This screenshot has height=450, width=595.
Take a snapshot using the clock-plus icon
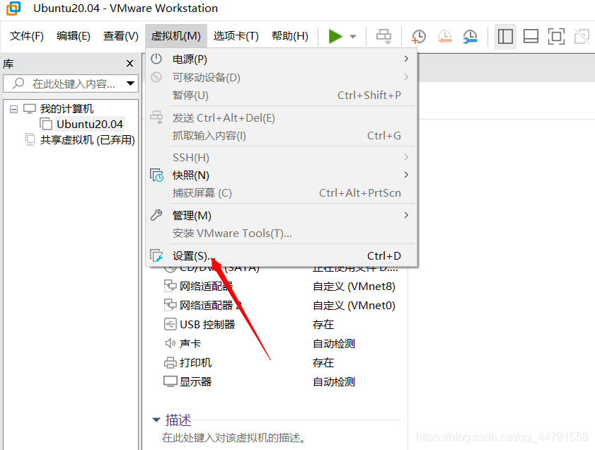coord(419,37)
